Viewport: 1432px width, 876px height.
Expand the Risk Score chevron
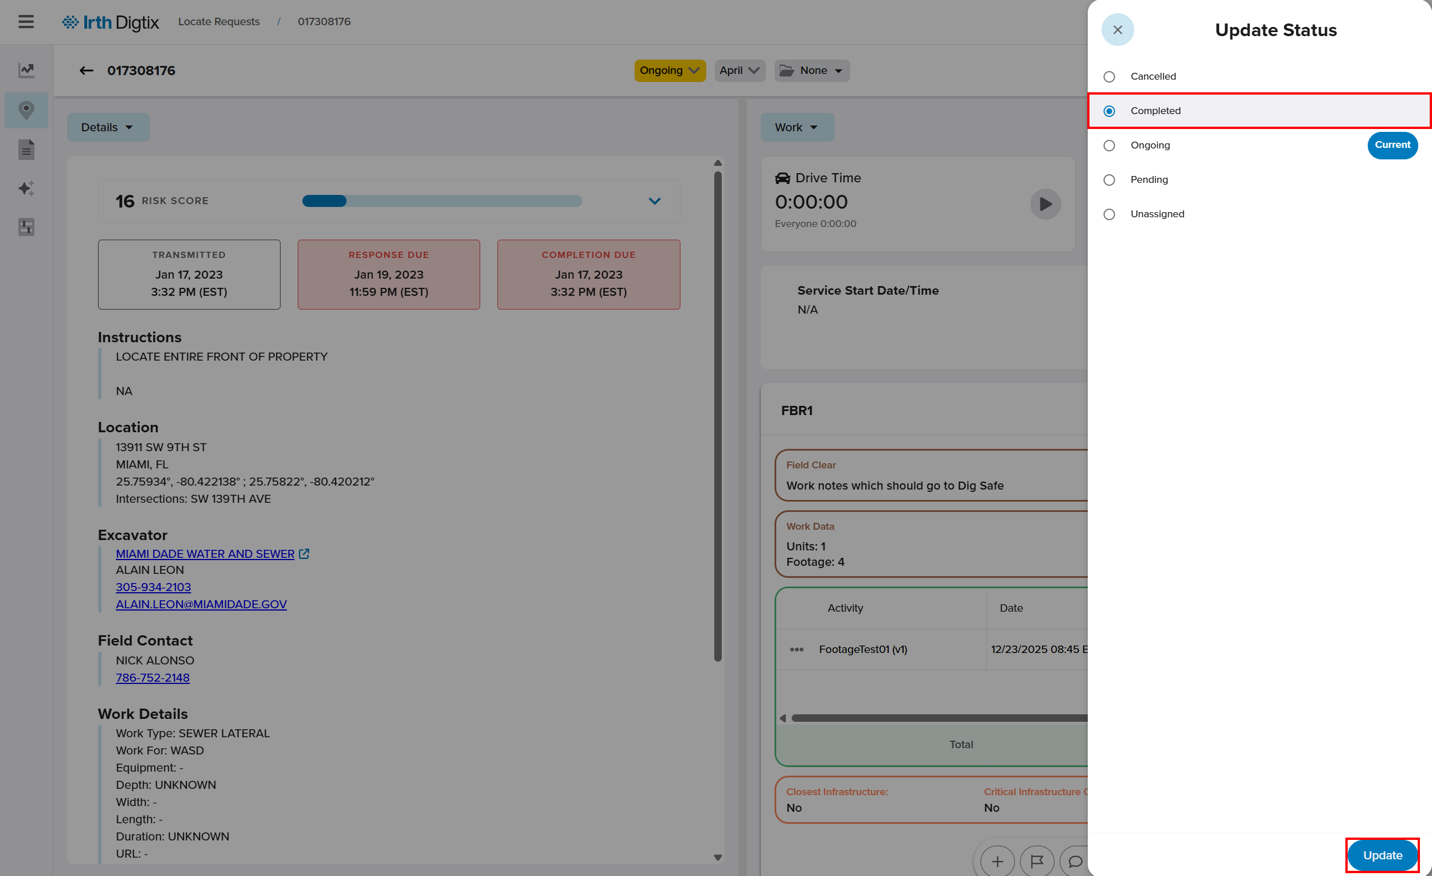[x=655, y=201]
